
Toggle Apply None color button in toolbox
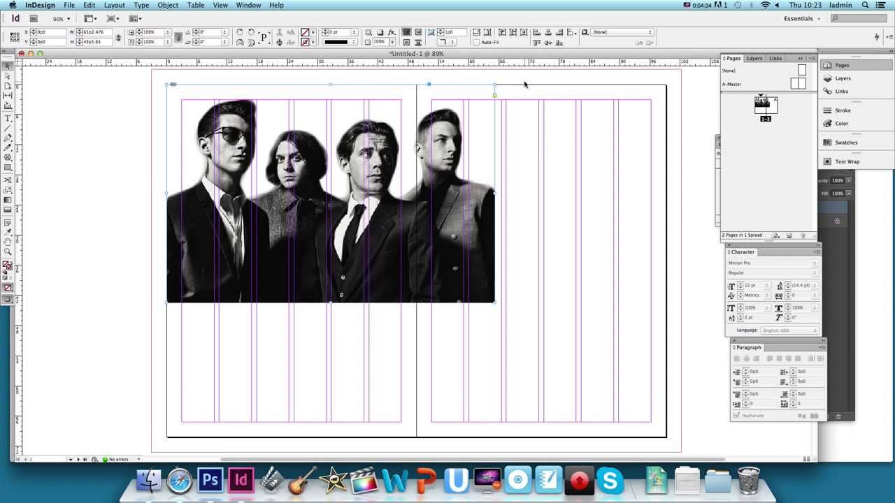(x=8, y=289)
